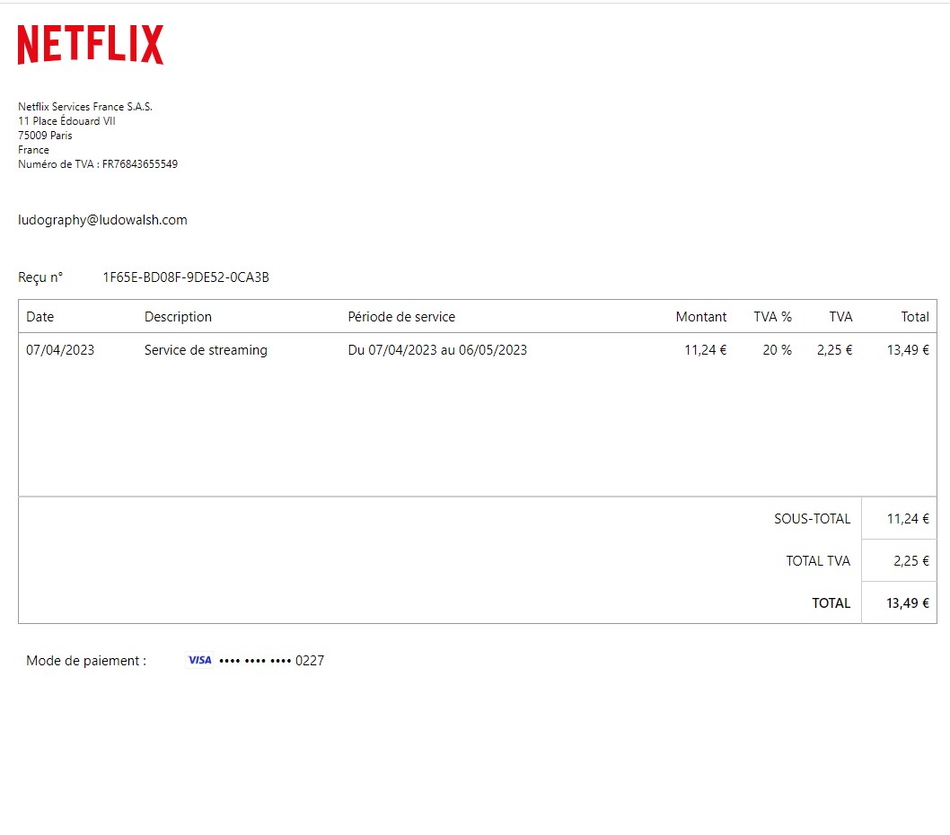Click the Montant column header
950x835 pixels.
700,317
